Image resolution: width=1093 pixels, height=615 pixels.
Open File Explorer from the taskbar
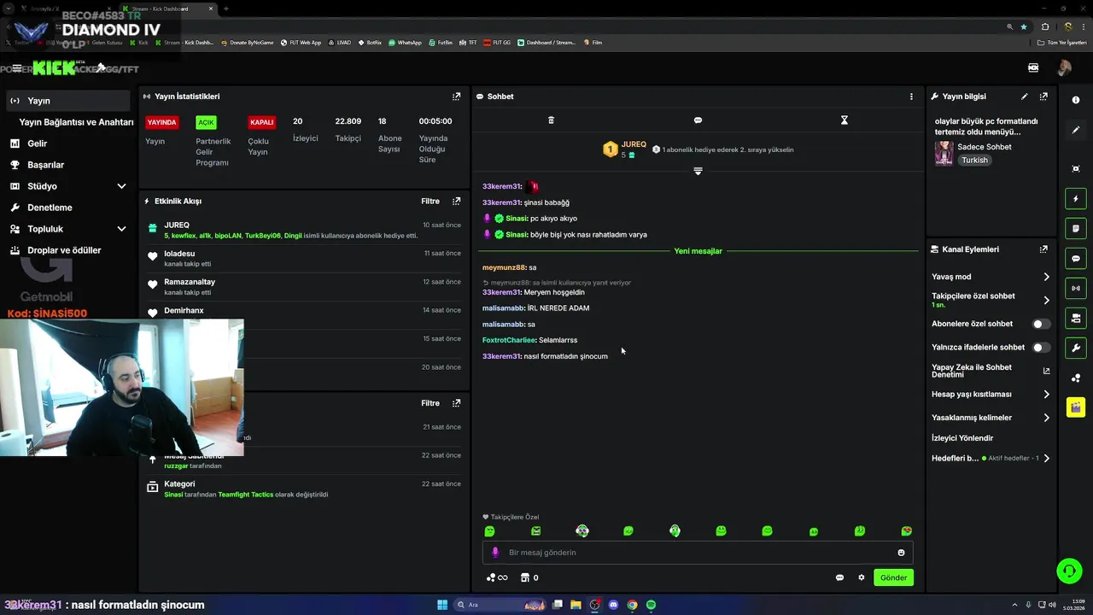click(576, 605)
